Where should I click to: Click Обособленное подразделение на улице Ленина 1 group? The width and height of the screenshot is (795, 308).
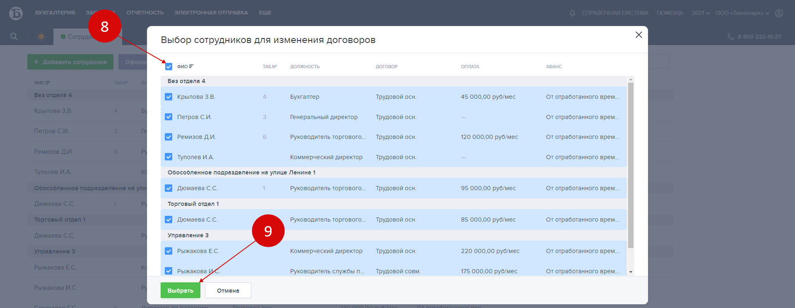click(x=394, y=172)
